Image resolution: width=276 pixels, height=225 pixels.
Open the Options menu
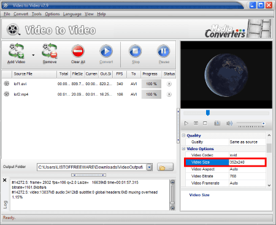tap(52, 14)
